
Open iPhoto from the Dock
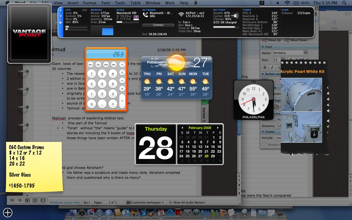(x=135, y=213)
